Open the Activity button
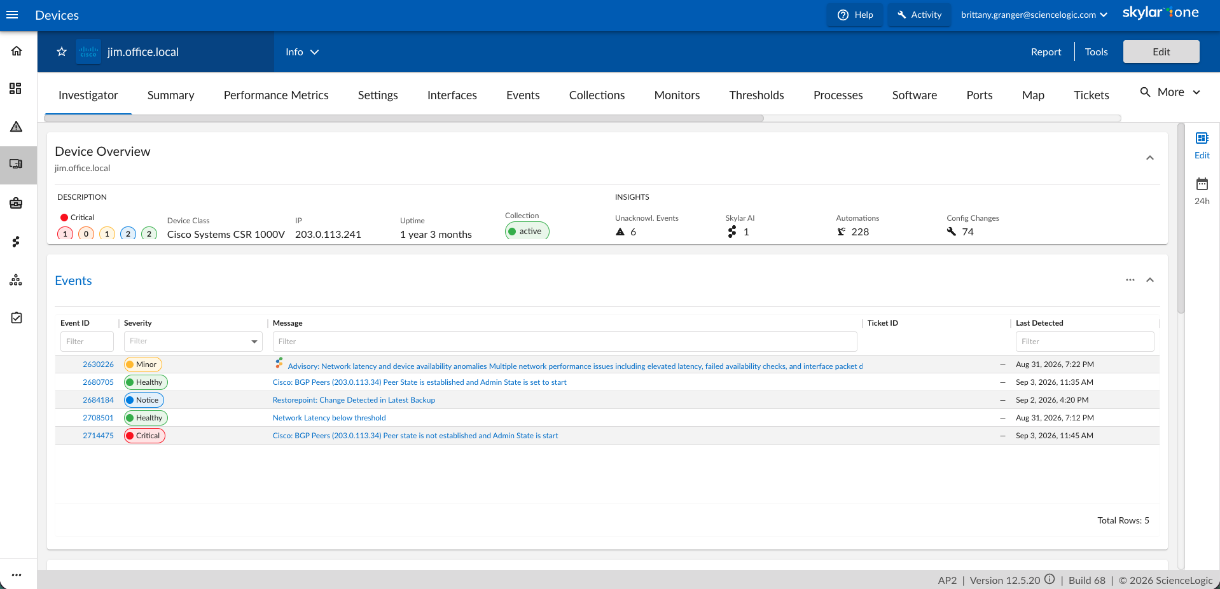The height and width of the screenshot is (589, 1220). [920, 15]
